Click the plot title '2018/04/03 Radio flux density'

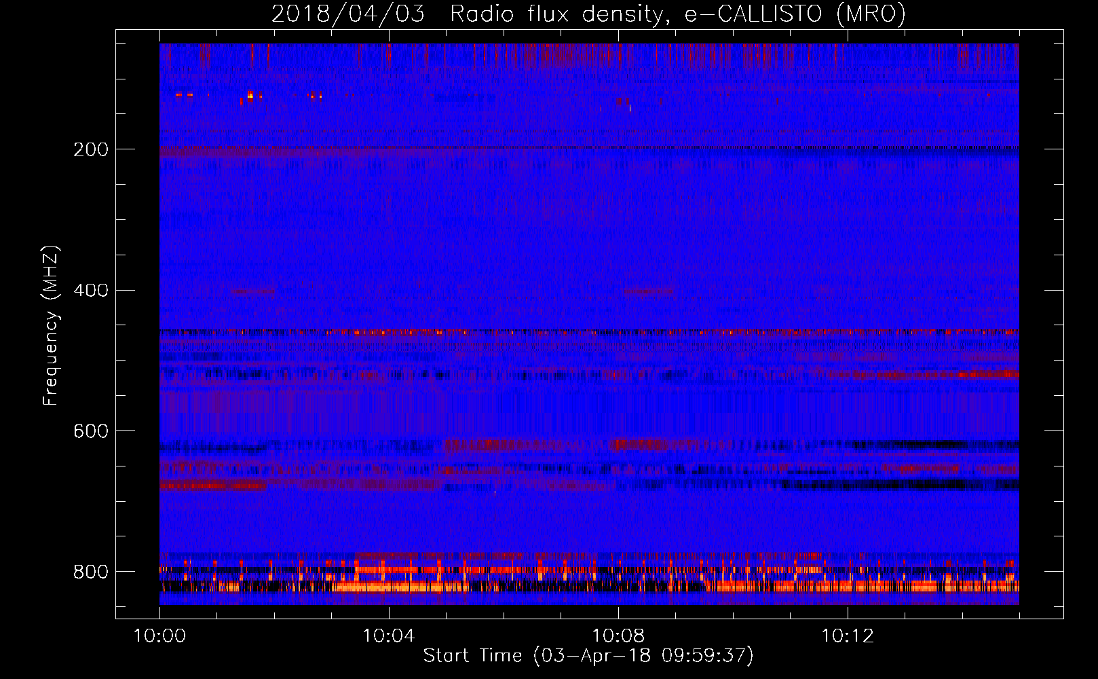coord(588,14)
